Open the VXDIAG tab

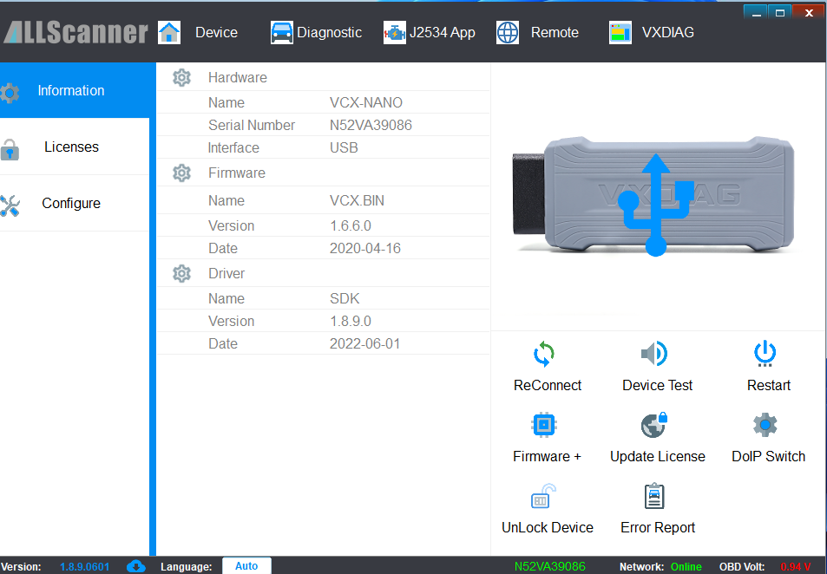[x=652, y=33]
